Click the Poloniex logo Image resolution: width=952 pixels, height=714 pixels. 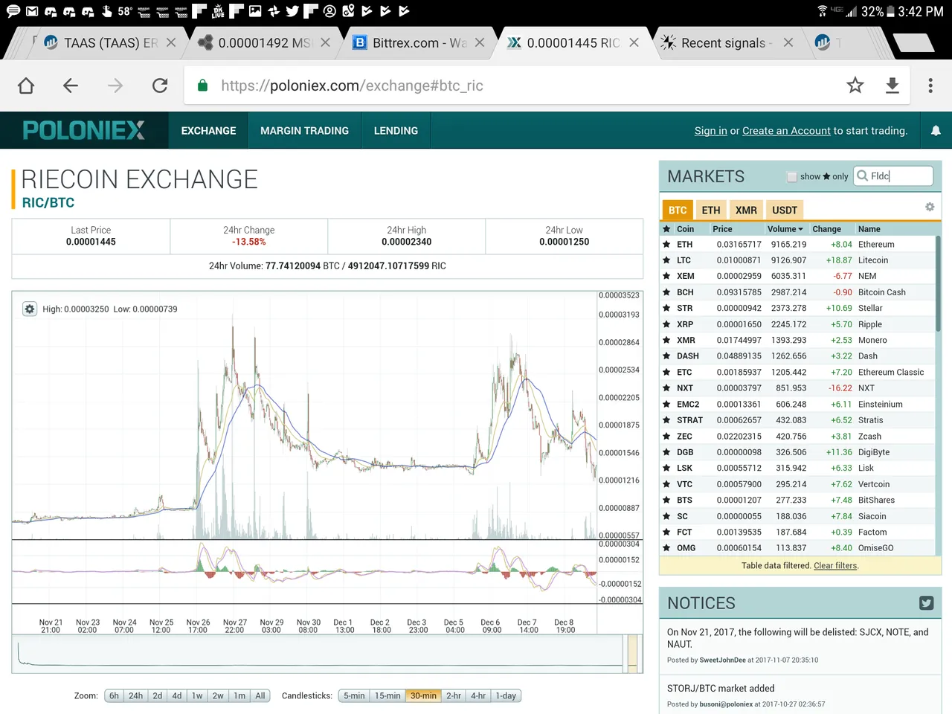tap(84, 131)
